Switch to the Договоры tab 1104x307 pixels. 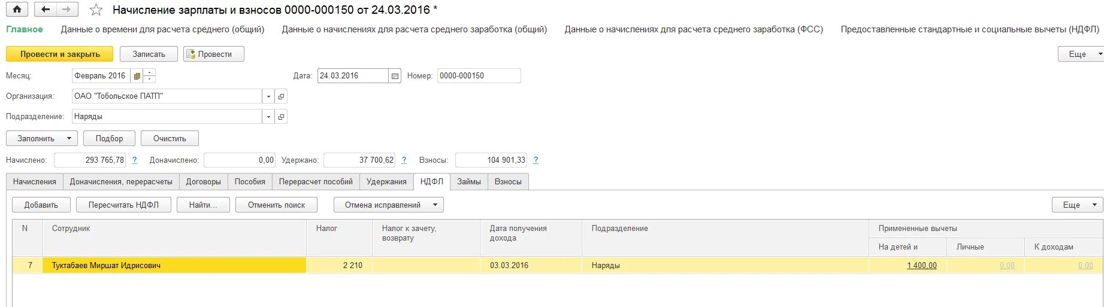click(x=204, y=181)
